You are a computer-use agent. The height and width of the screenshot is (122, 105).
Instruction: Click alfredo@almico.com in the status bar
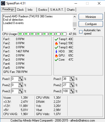coord(82,120)
